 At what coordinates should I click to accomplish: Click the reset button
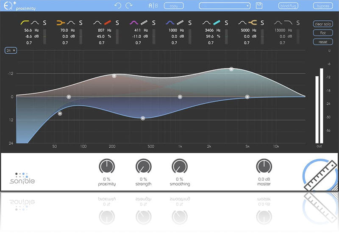point(323,42)
